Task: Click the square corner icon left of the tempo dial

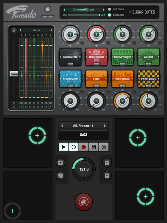Action: pyautogui.click(x=60, y=176)
